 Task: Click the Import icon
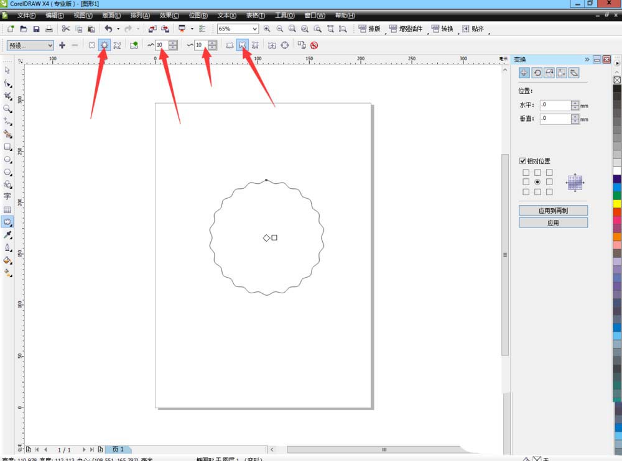(x=152, y=29)
